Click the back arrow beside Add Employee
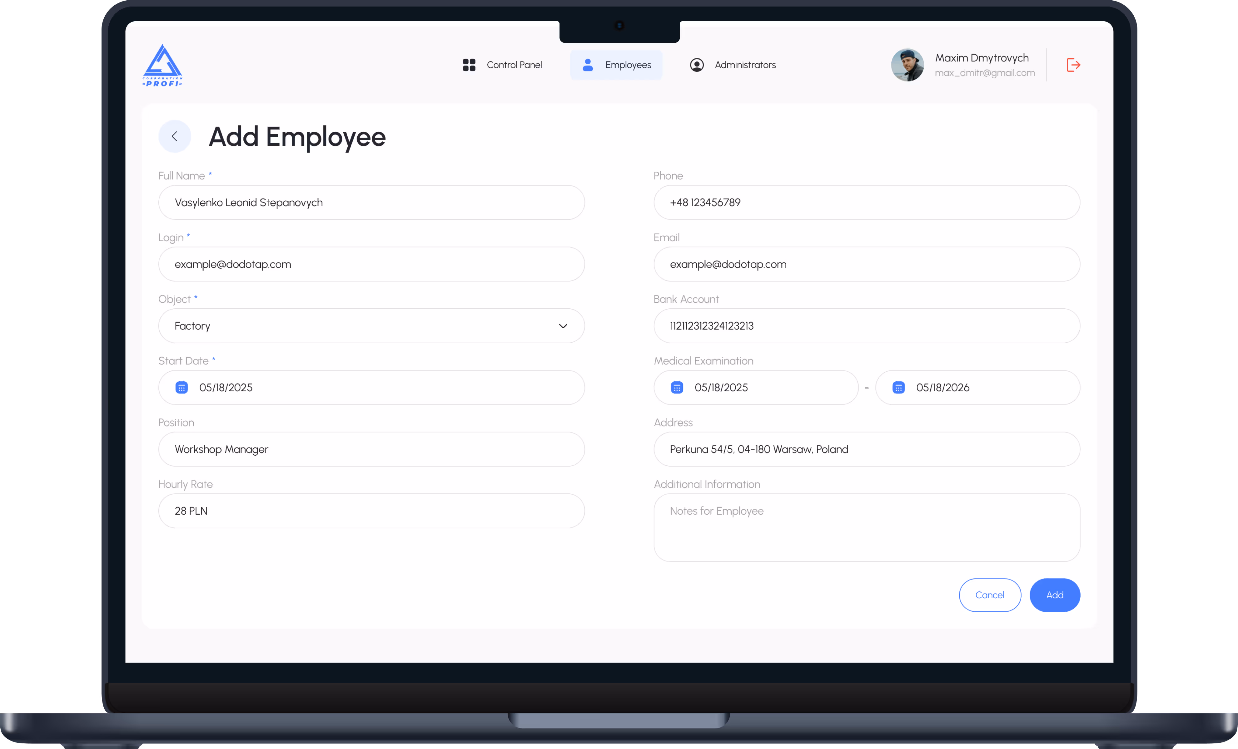This screenshot has width=1238, height=749. (x=174, y=136)
